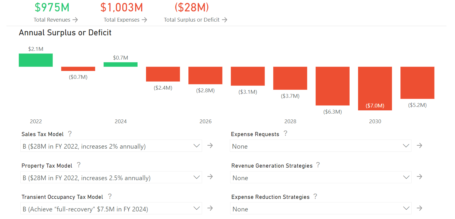Click the arrow beside Total Surplus or Deficit

(224, 20)
